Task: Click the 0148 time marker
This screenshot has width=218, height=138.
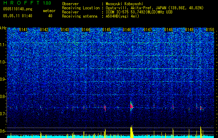Action: coord(168,30)
